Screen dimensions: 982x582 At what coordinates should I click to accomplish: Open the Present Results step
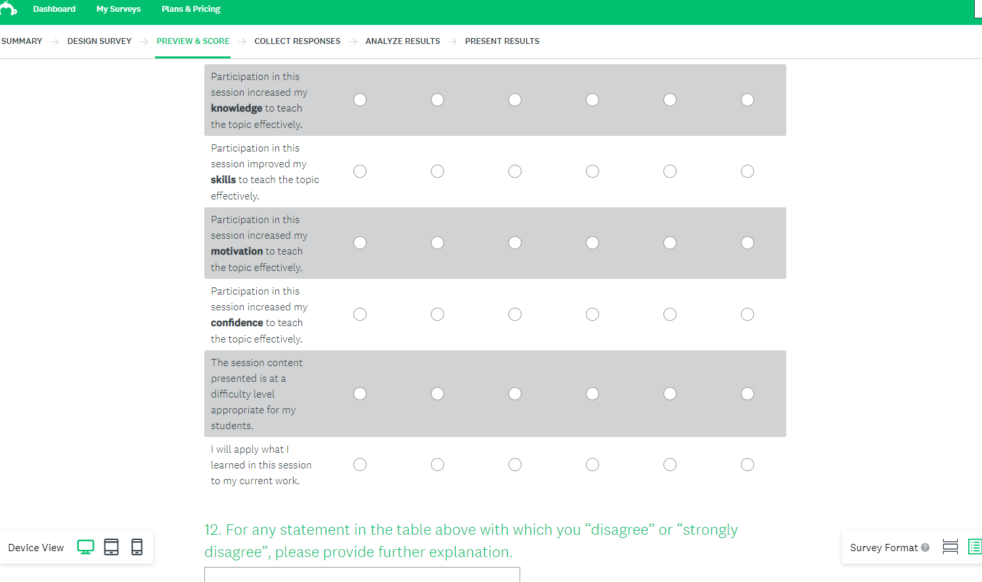(502, 41)
